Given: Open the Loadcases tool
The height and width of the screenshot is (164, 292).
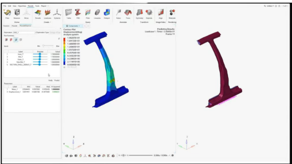Looking at the screenshot, I should 47,14.
